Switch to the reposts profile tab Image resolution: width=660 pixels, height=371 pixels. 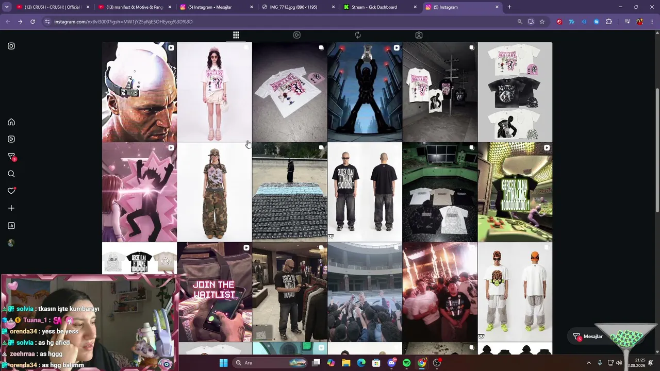click(358, 35)
